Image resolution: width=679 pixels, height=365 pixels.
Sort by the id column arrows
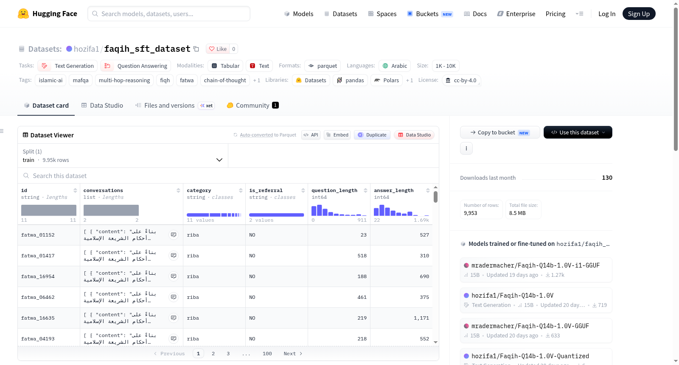coord(75,190)
